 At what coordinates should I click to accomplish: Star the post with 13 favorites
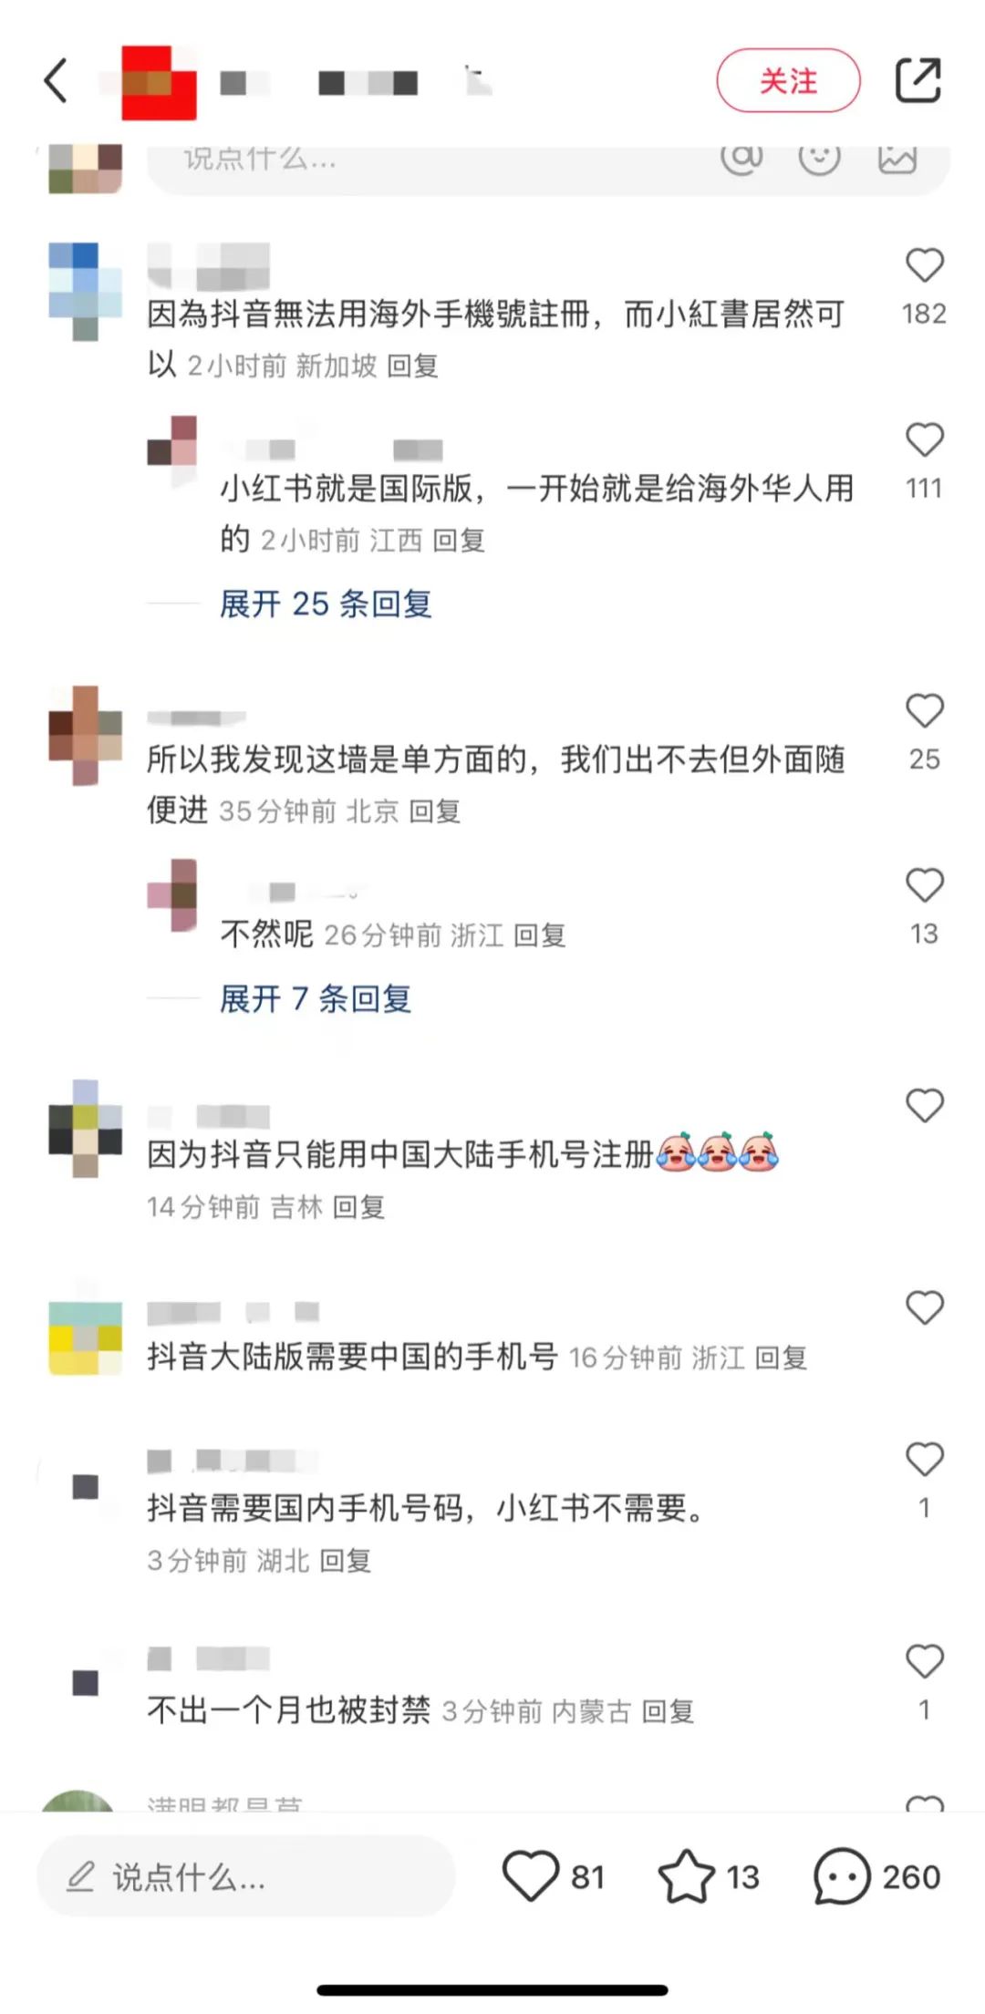[x=686, y=1876]
